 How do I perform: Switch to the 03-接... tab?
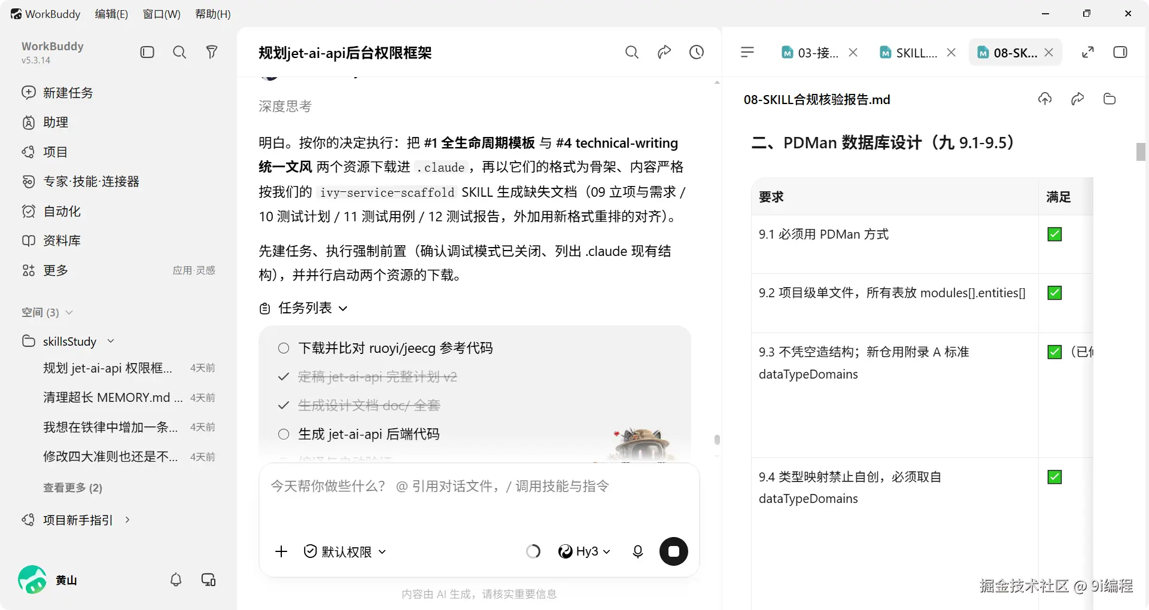point(810,53)
